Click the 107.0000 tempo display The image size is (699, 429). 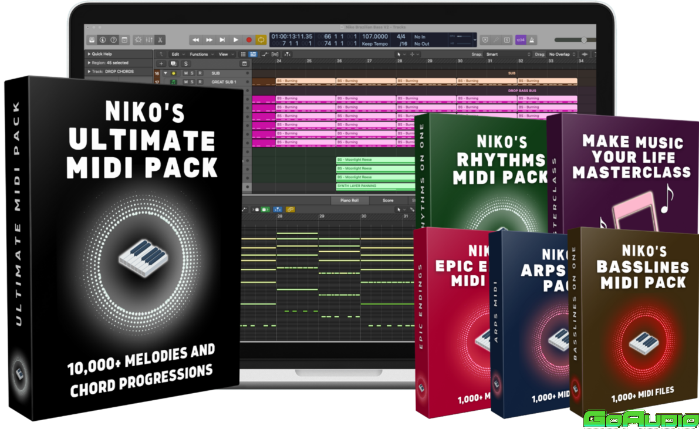(375, 36)
